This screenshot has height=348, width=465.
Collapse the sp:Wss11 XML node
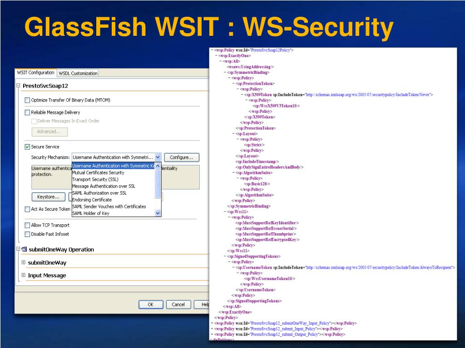point(225,212)
